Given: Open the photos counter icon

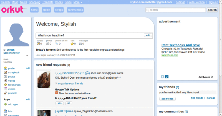Looking at the screenshot, I should [47, 44].
